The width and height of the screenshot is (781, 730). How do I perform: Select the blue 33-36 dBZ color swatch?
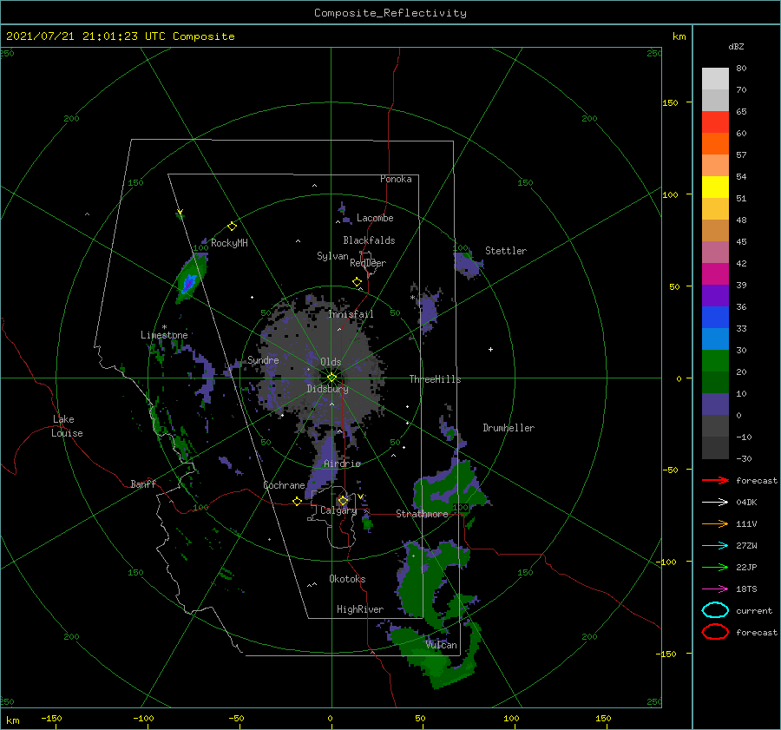(715, 318)
